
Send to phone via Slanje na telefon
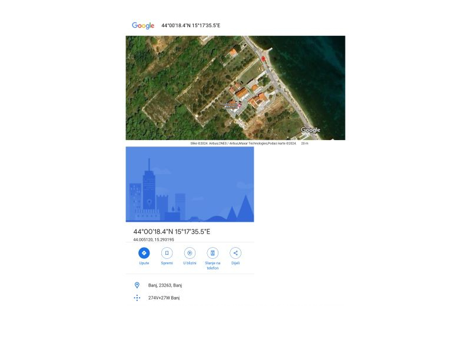pyautogui.click(x=213, y=253)
